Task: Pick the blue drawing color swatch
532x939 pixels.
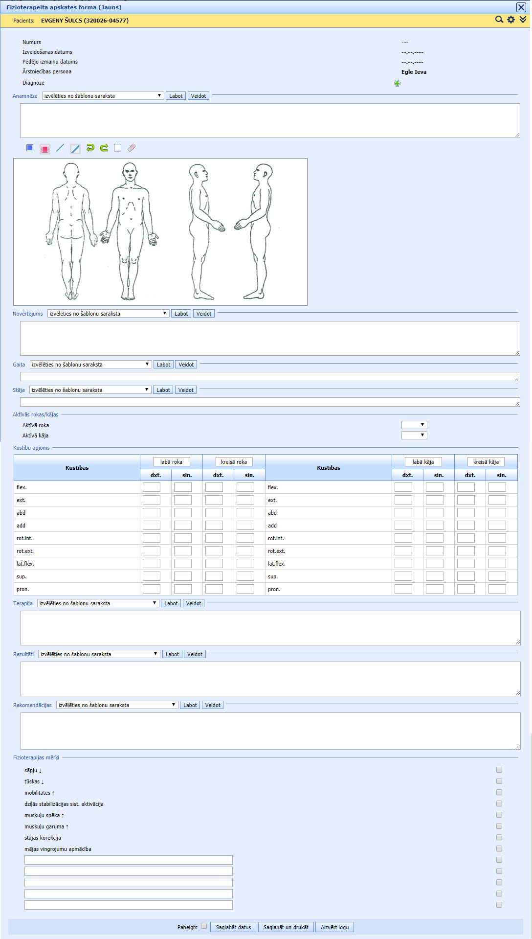Action: click(x=30, y=148)
